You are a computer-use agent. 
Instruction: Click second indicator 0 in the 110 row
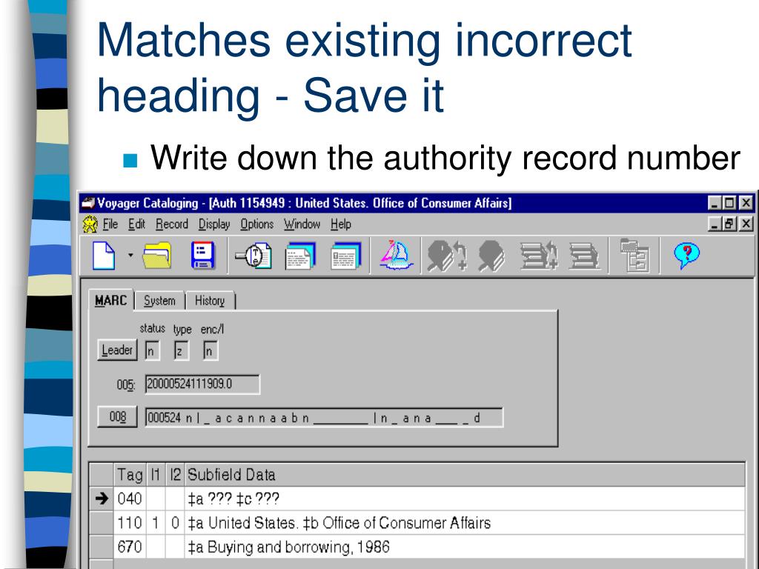[x=175, y=522]
